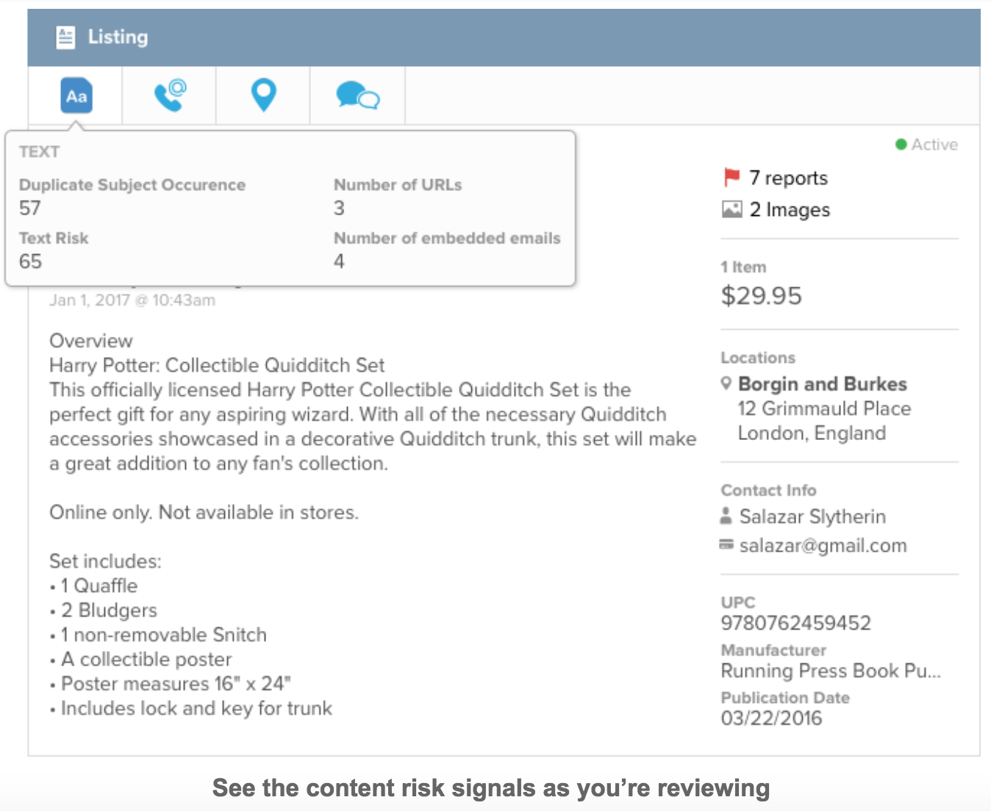
Task: Click the Listing header title
Action: click(118, 37)
